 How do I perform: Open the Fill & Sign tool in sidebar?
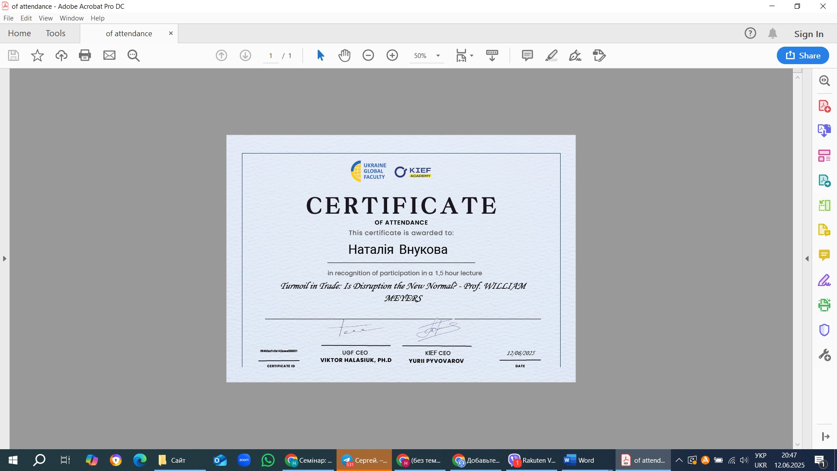click(824, 280)
